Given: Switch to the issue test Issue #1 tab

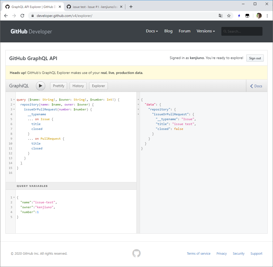Looking at the screenshot, I should click(95, 7).
